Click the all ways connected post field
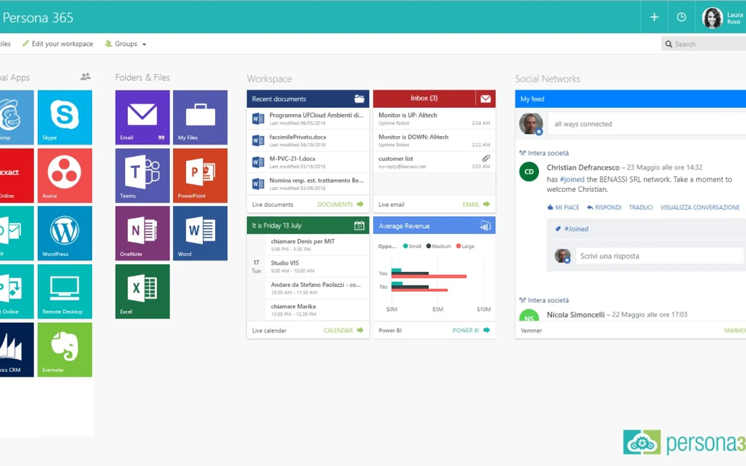746x466 pixels. 647,124
